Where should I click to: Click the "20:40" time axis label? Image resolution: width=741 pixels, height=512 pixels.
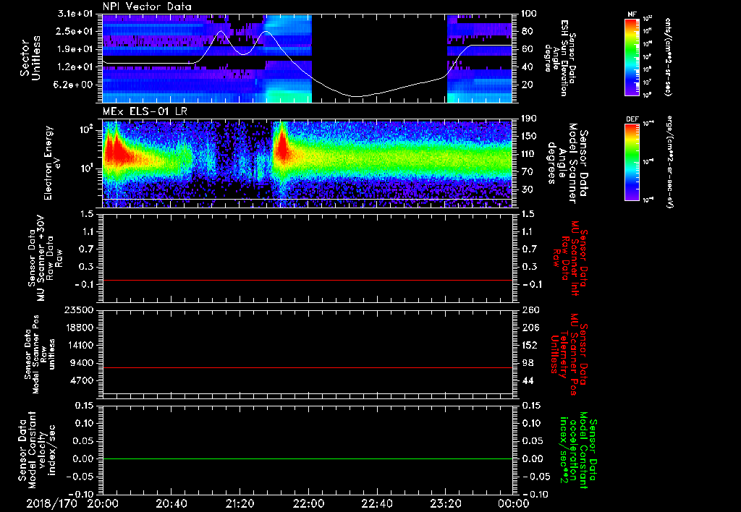[x=171, y=503]
